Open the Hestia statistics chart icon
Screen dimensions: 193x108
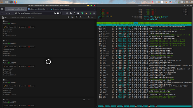point(84,17)
